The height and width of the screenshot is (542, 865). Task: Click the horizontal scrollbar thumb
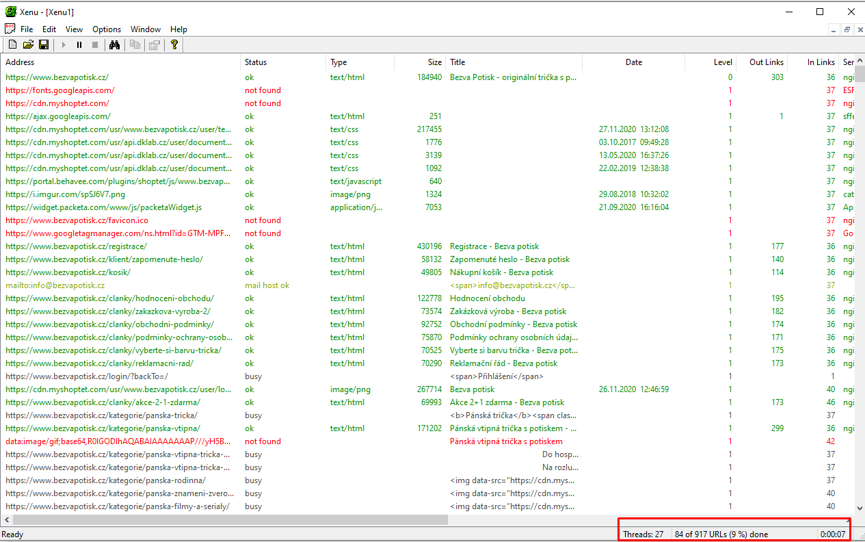230,520
